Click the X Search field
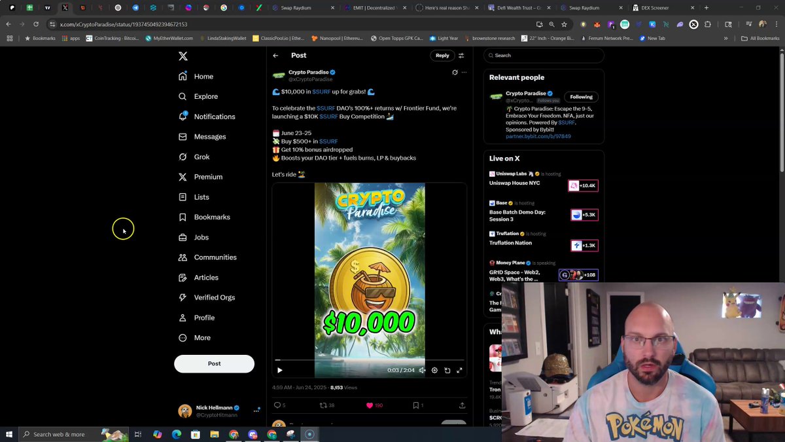785x442 pixels. point(544,55)
